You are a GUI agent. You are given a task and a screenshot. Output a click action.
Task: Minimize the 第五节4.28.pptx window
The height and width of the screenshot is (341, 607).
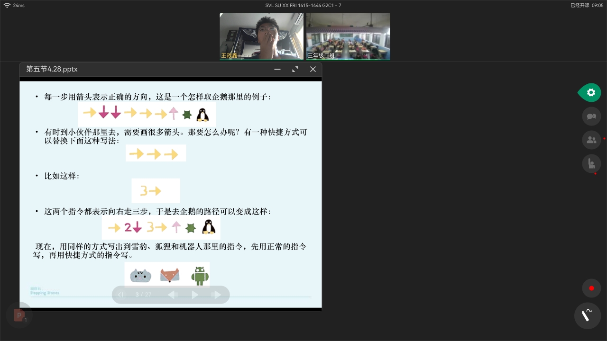point(277,69)
